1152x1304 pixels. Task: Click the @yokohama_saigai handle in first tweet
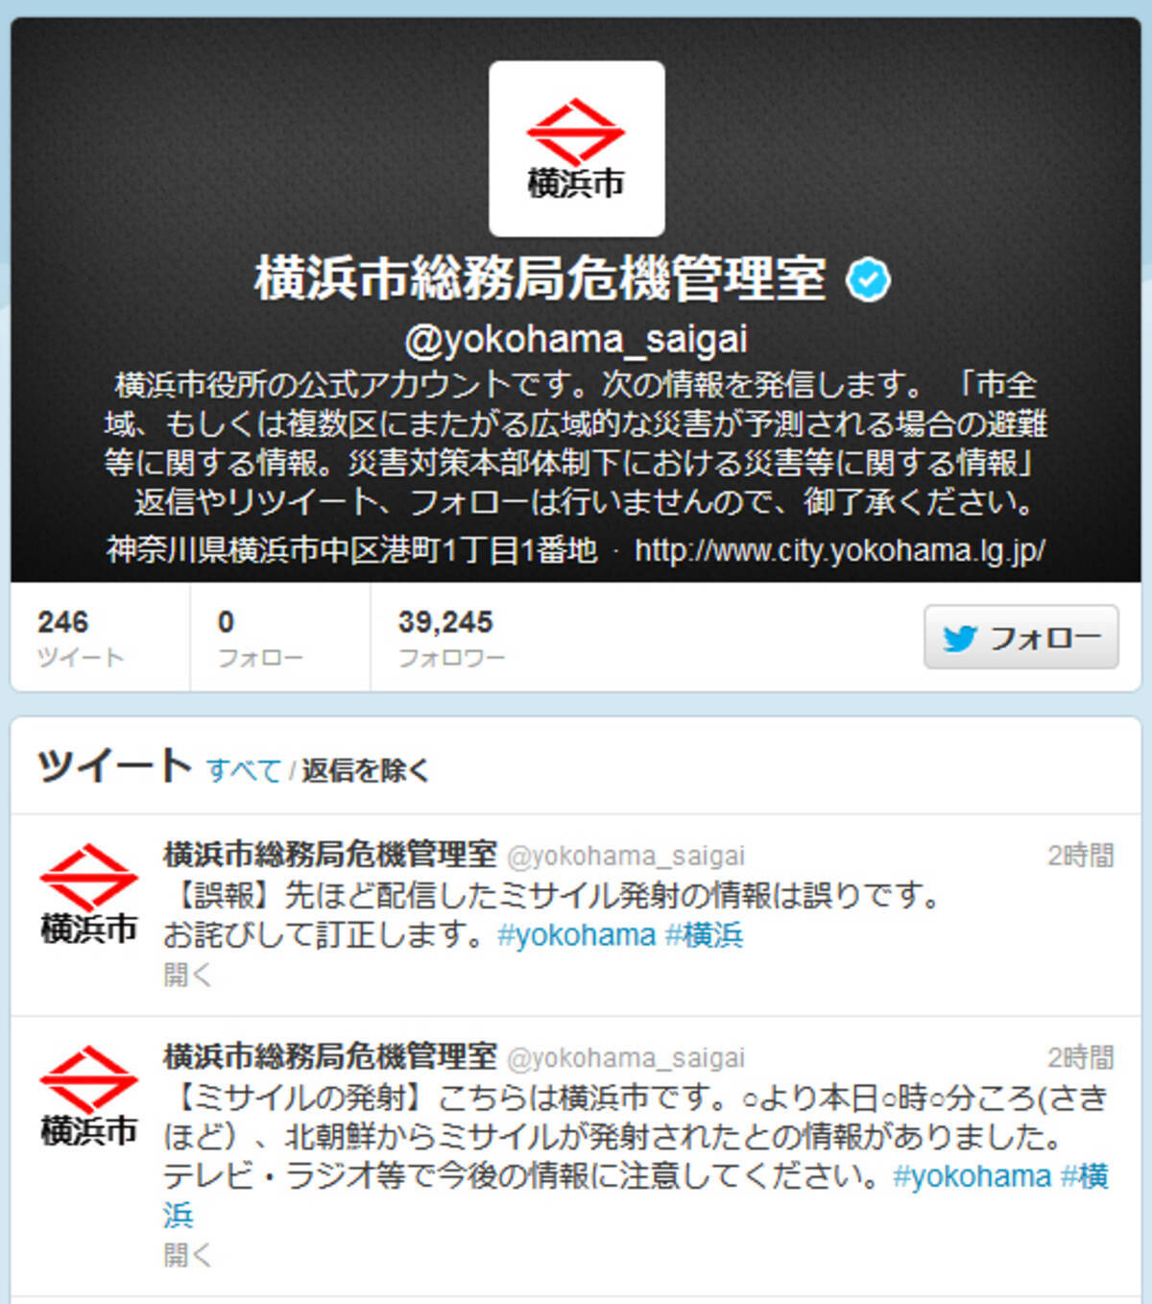point(626,856)
